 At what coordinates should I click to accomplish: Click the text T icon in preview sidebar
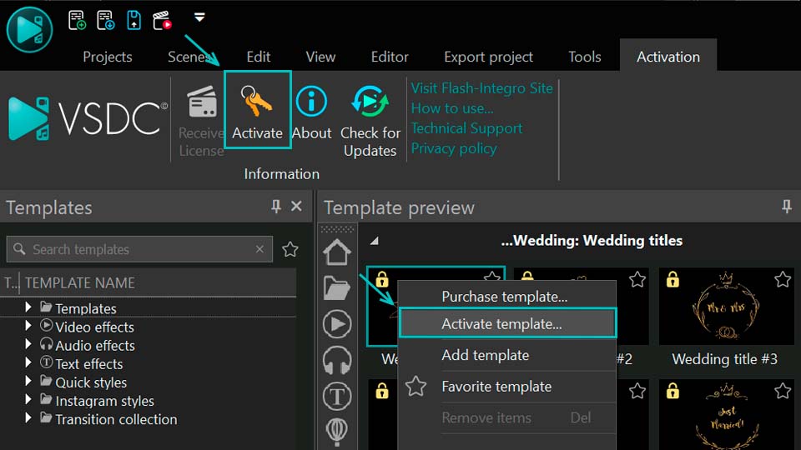(x=337, y=397)
